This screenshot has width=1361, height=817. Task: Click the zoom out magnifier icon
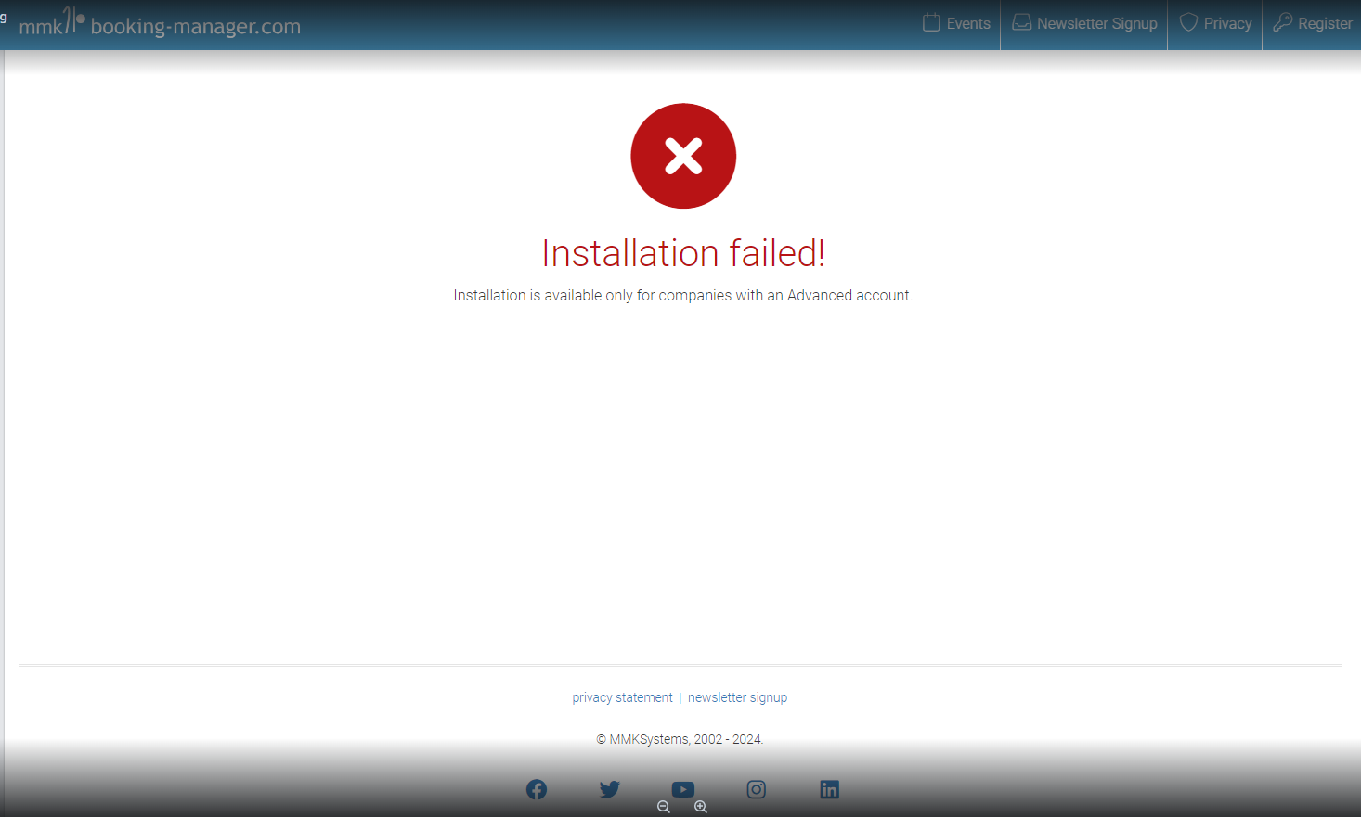664,807
